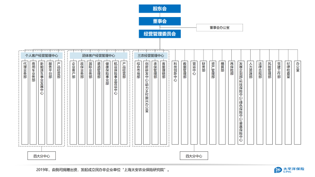Image resolution: width=315 pixels, height=177 pixels.
Task: Click the 办公室 column on the right
Action: pyautogui.click(x=297, y=102)
